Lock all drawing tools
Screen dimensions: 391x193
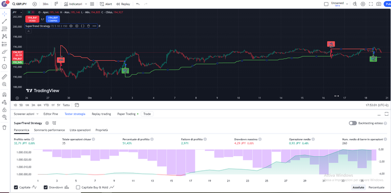point(4,109)
